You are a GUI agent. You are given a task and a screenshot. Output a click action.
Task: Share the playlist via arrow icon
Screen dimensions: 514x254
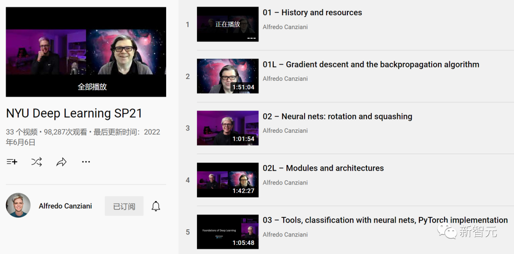click(x=61, y=162)
